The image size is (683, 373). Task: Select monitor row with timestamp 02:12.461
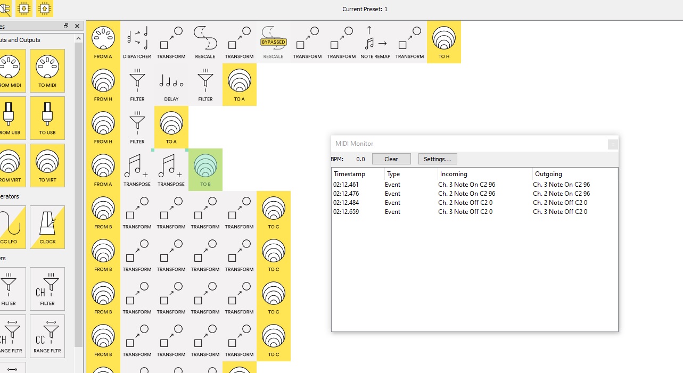pos(474,185)
